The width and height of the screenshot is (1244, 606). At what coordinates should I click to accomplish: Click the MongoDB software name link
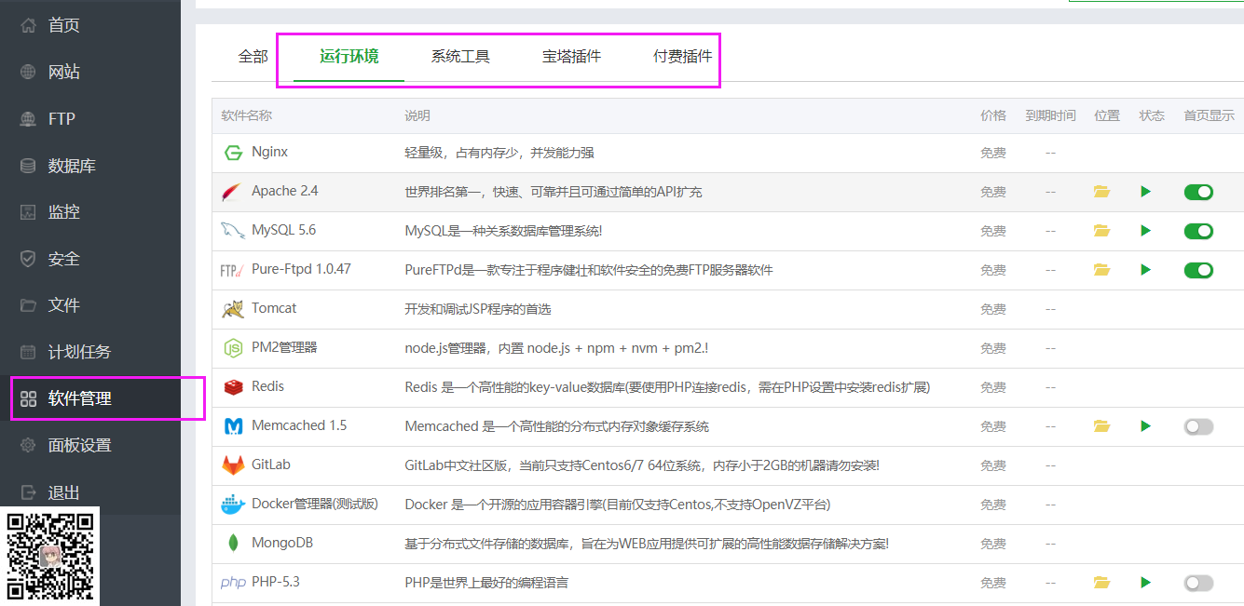[281, 543]
